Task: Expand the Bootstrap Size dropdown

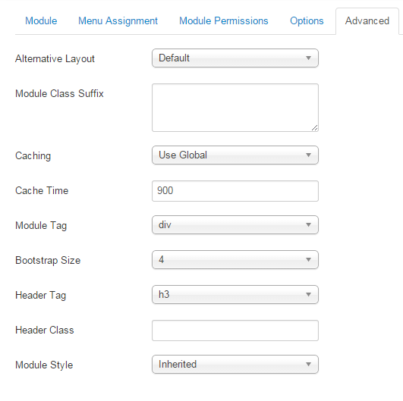Action: (235, 260)
